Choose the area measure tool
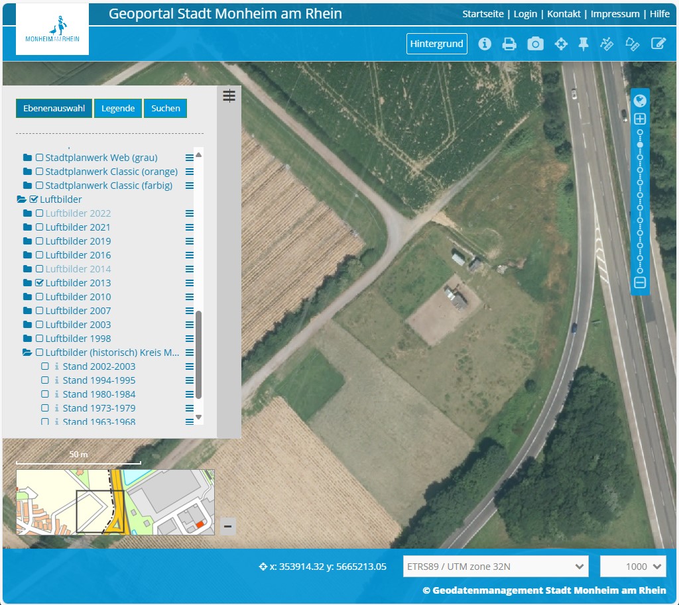This screenshot has height=605, width=679. [632, 44]
